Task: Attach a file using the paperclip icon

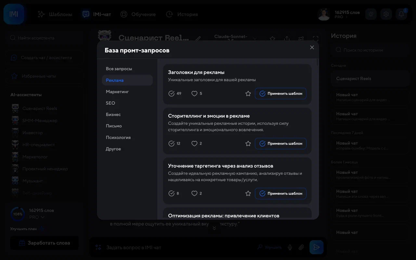Action: click(x=301, y=247)
